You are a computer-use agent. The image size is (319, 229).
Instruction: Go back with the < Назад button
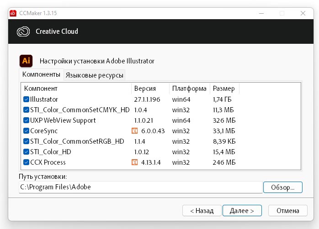pos(202,211)
